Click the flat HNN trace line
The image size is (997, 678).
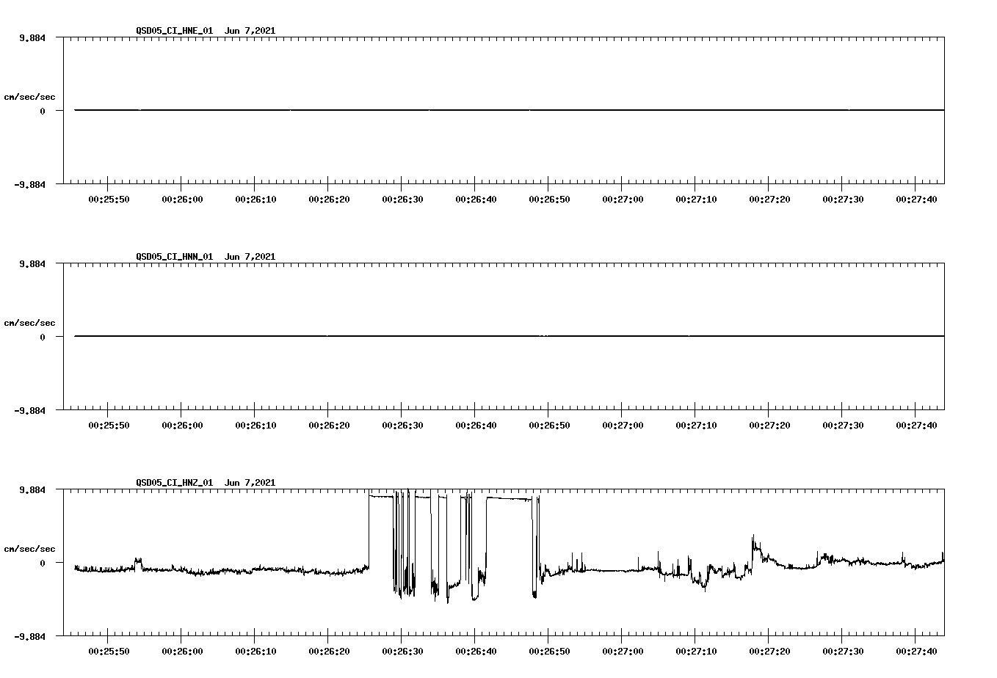pos(510,336)
